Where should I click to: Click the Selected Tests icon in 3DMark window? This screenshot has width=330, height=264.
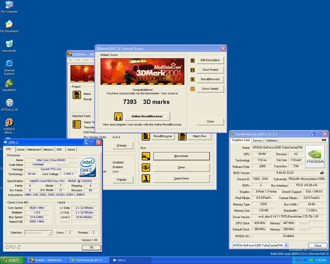click(x=77, y=124)
